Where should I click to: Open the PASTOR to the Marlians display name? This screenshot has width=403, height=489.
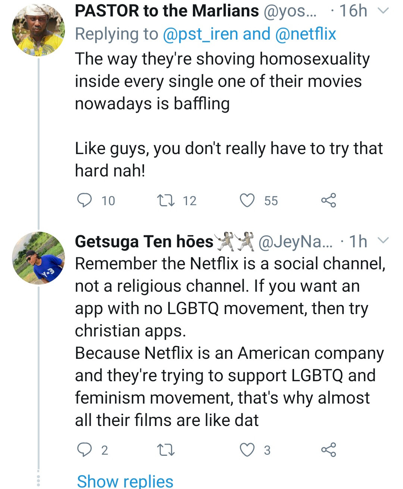point(166,11)
